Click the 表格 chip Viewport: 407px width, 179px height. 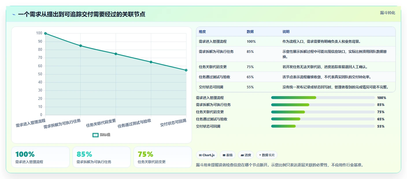pyautogui.click(x=228, y=155)
